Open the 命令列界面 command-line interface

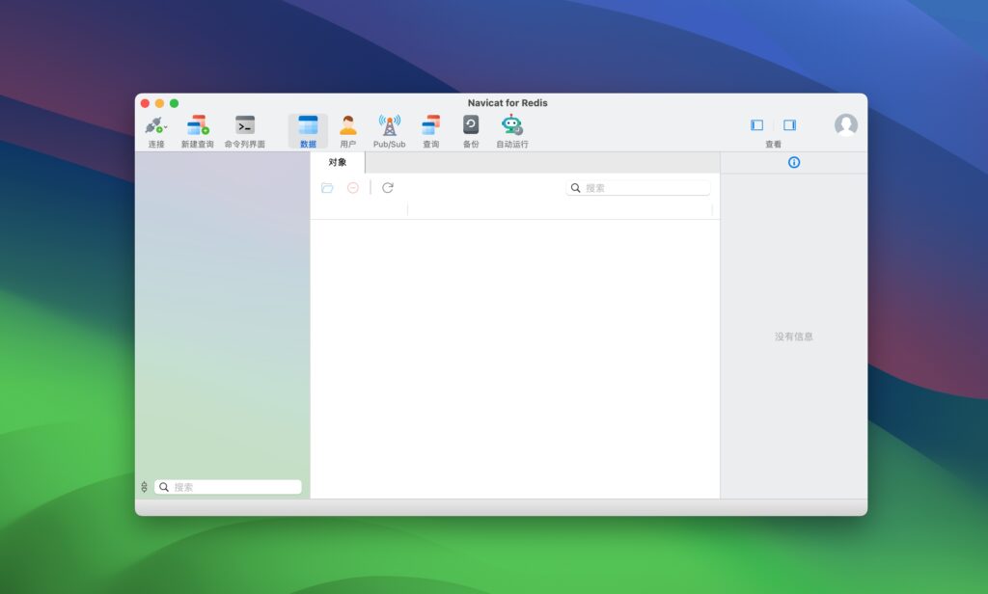244,125
